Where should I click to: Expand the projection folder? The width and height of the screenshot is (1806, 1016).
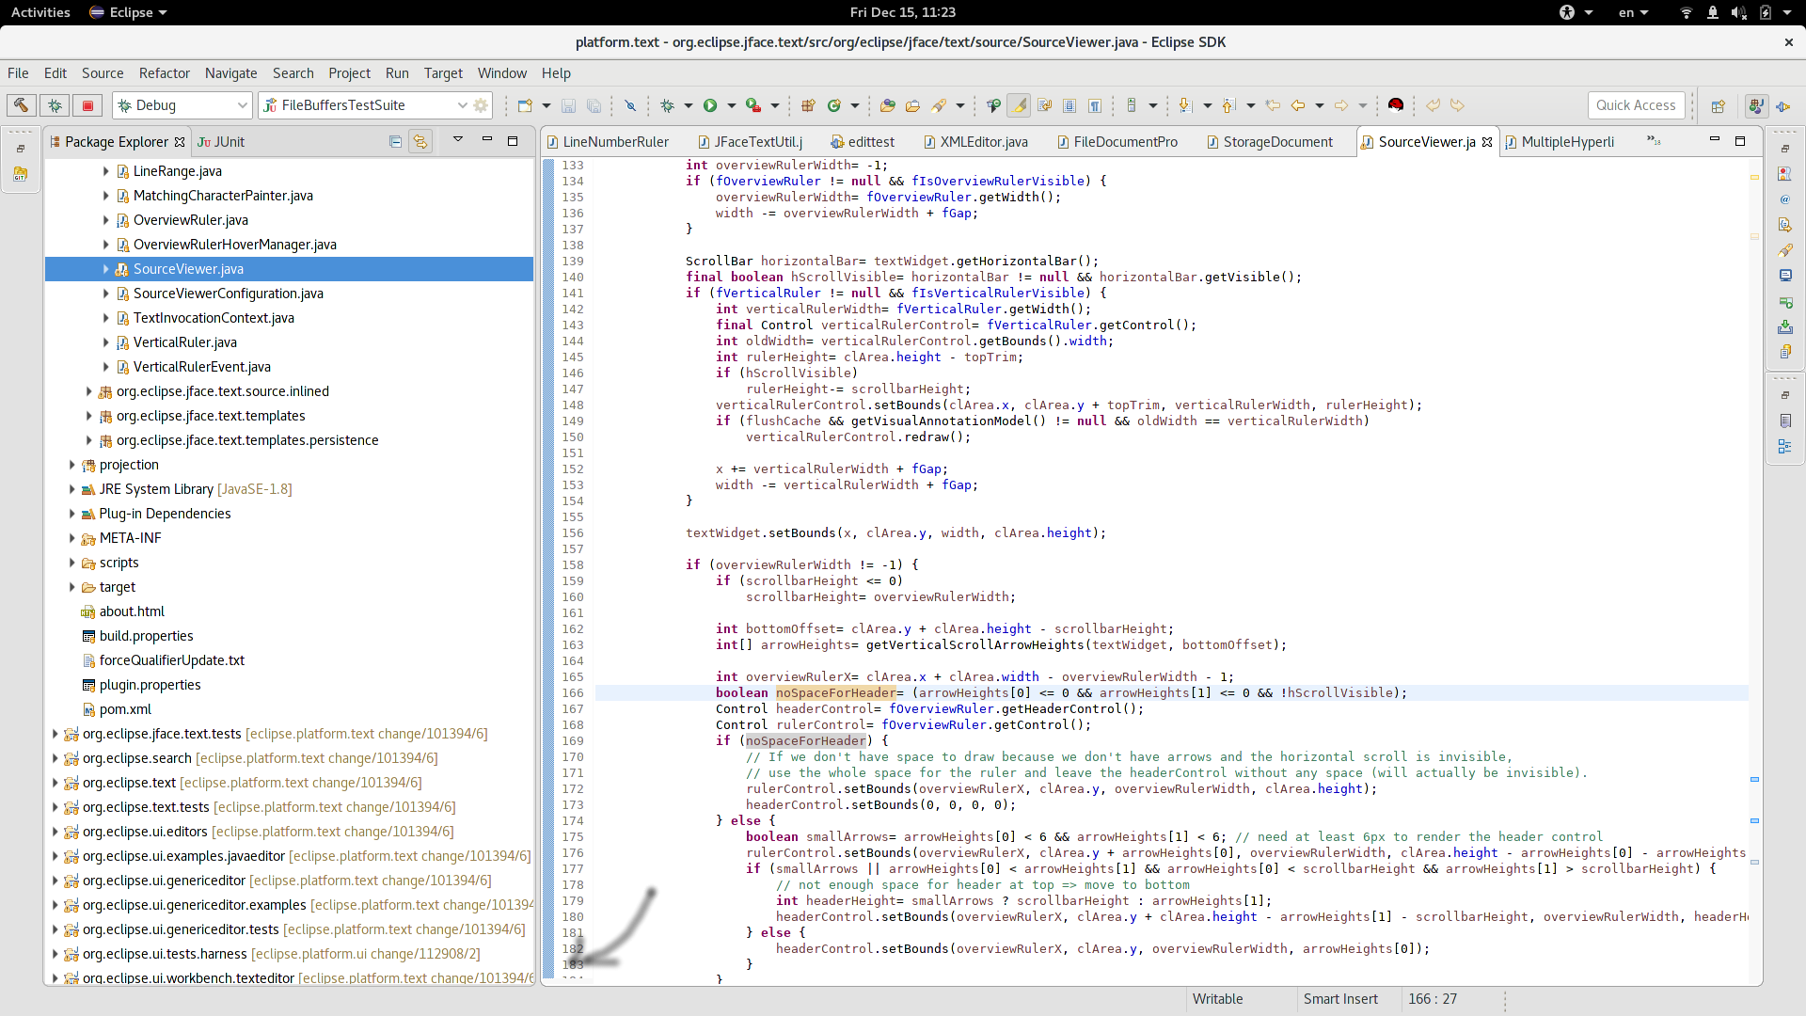point(71,465)
